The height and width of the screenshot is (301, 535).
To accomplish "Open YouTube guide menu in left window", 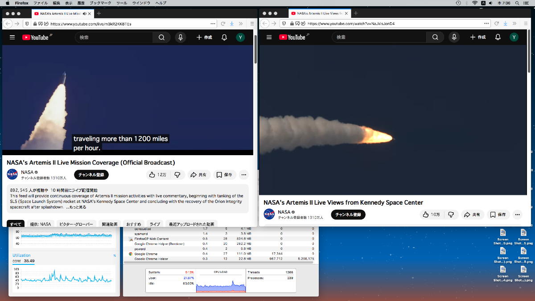I will [x=12, y=37].
